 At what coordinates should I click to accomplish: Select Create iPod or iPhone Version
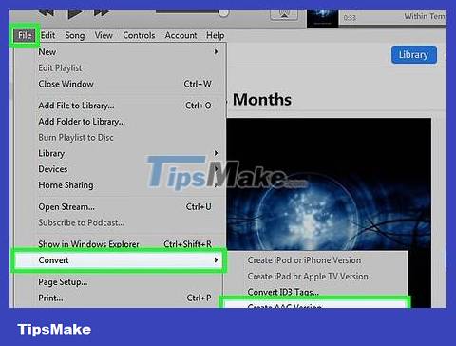pos(316,260)
